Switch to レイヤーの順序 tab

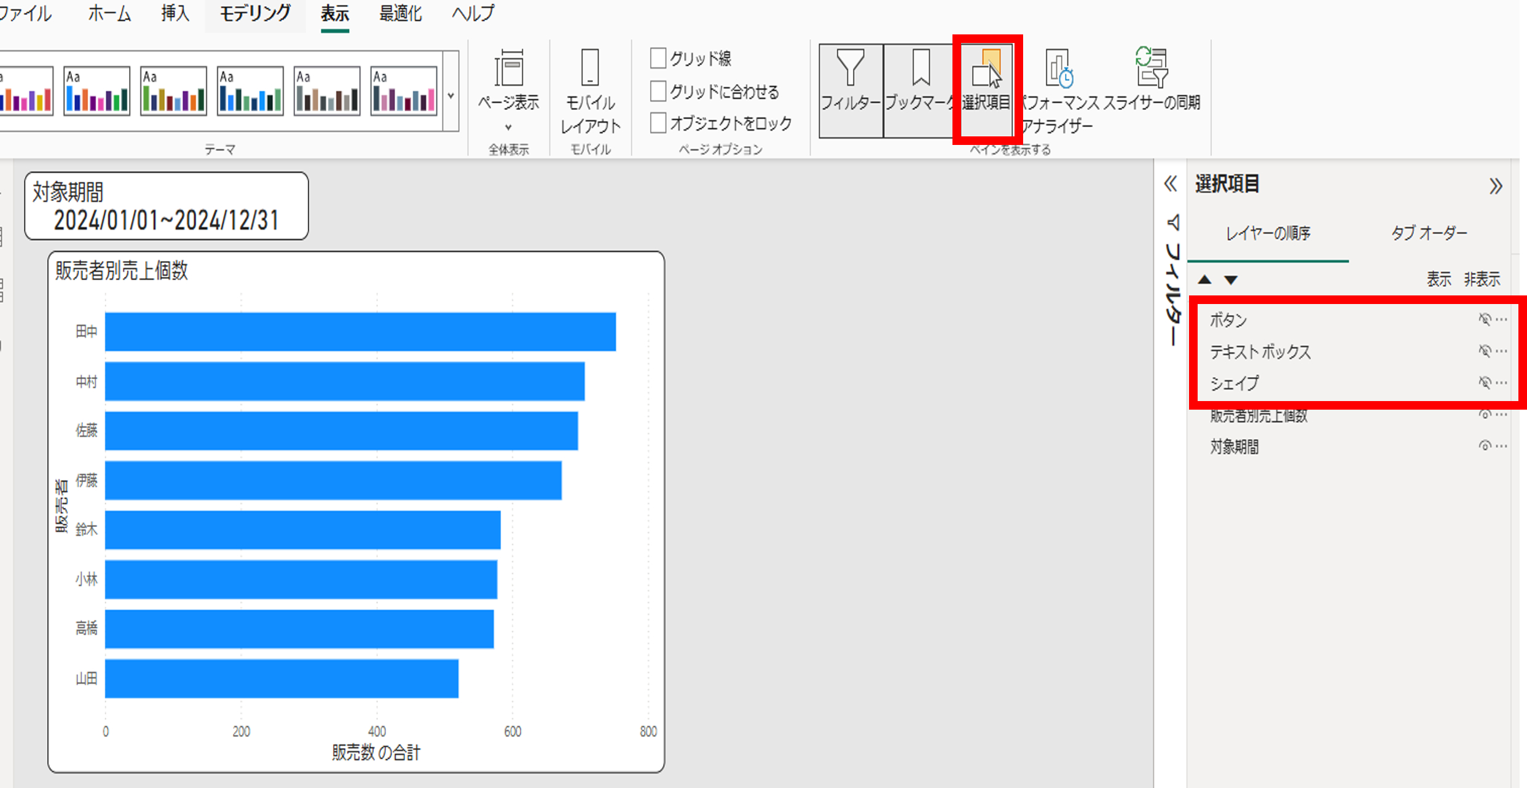1268,233
